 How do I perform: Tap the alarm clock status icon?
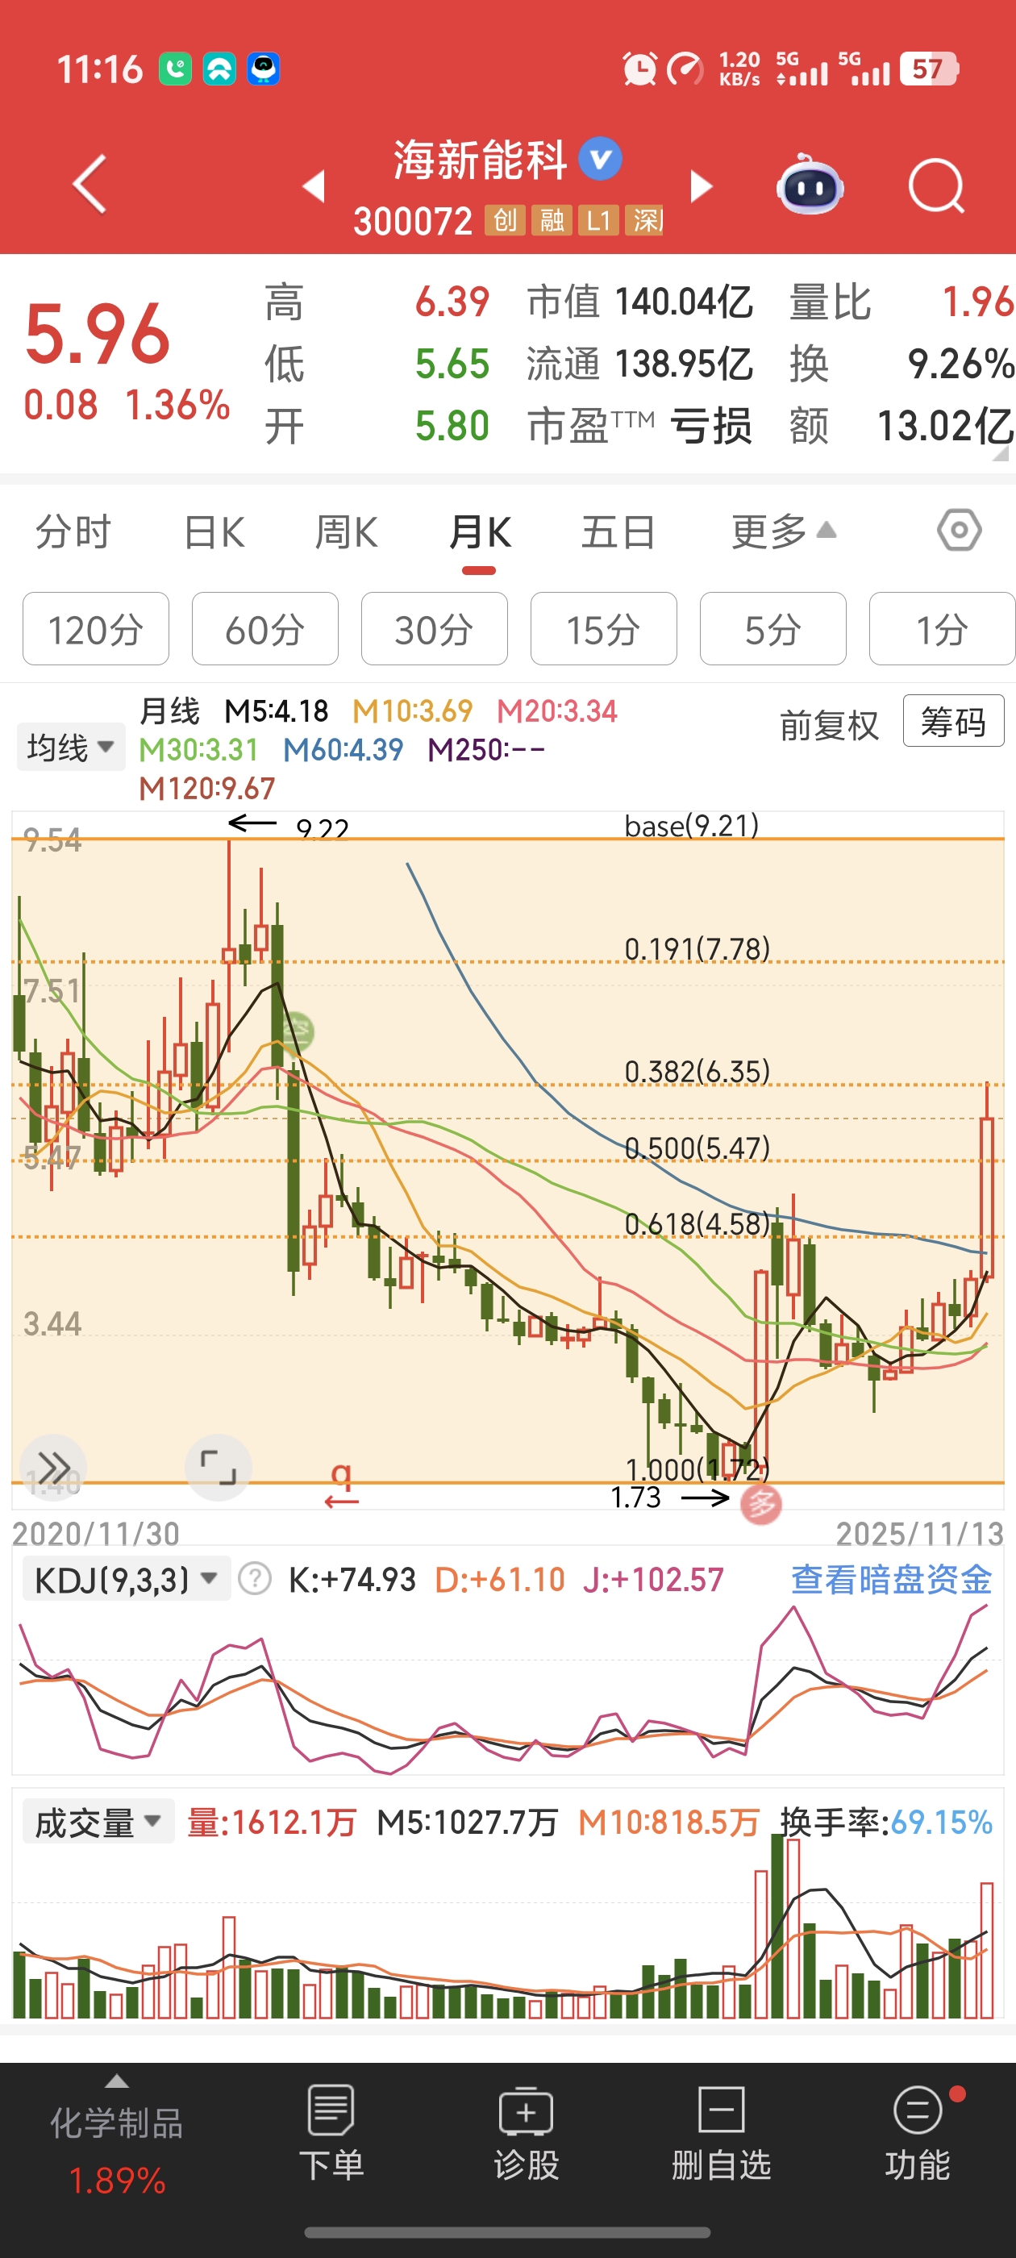[639, 69]
